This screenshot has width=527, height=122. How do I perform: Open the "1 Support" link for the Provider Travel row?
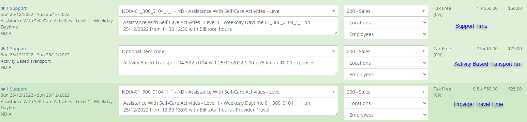point(16,89)
